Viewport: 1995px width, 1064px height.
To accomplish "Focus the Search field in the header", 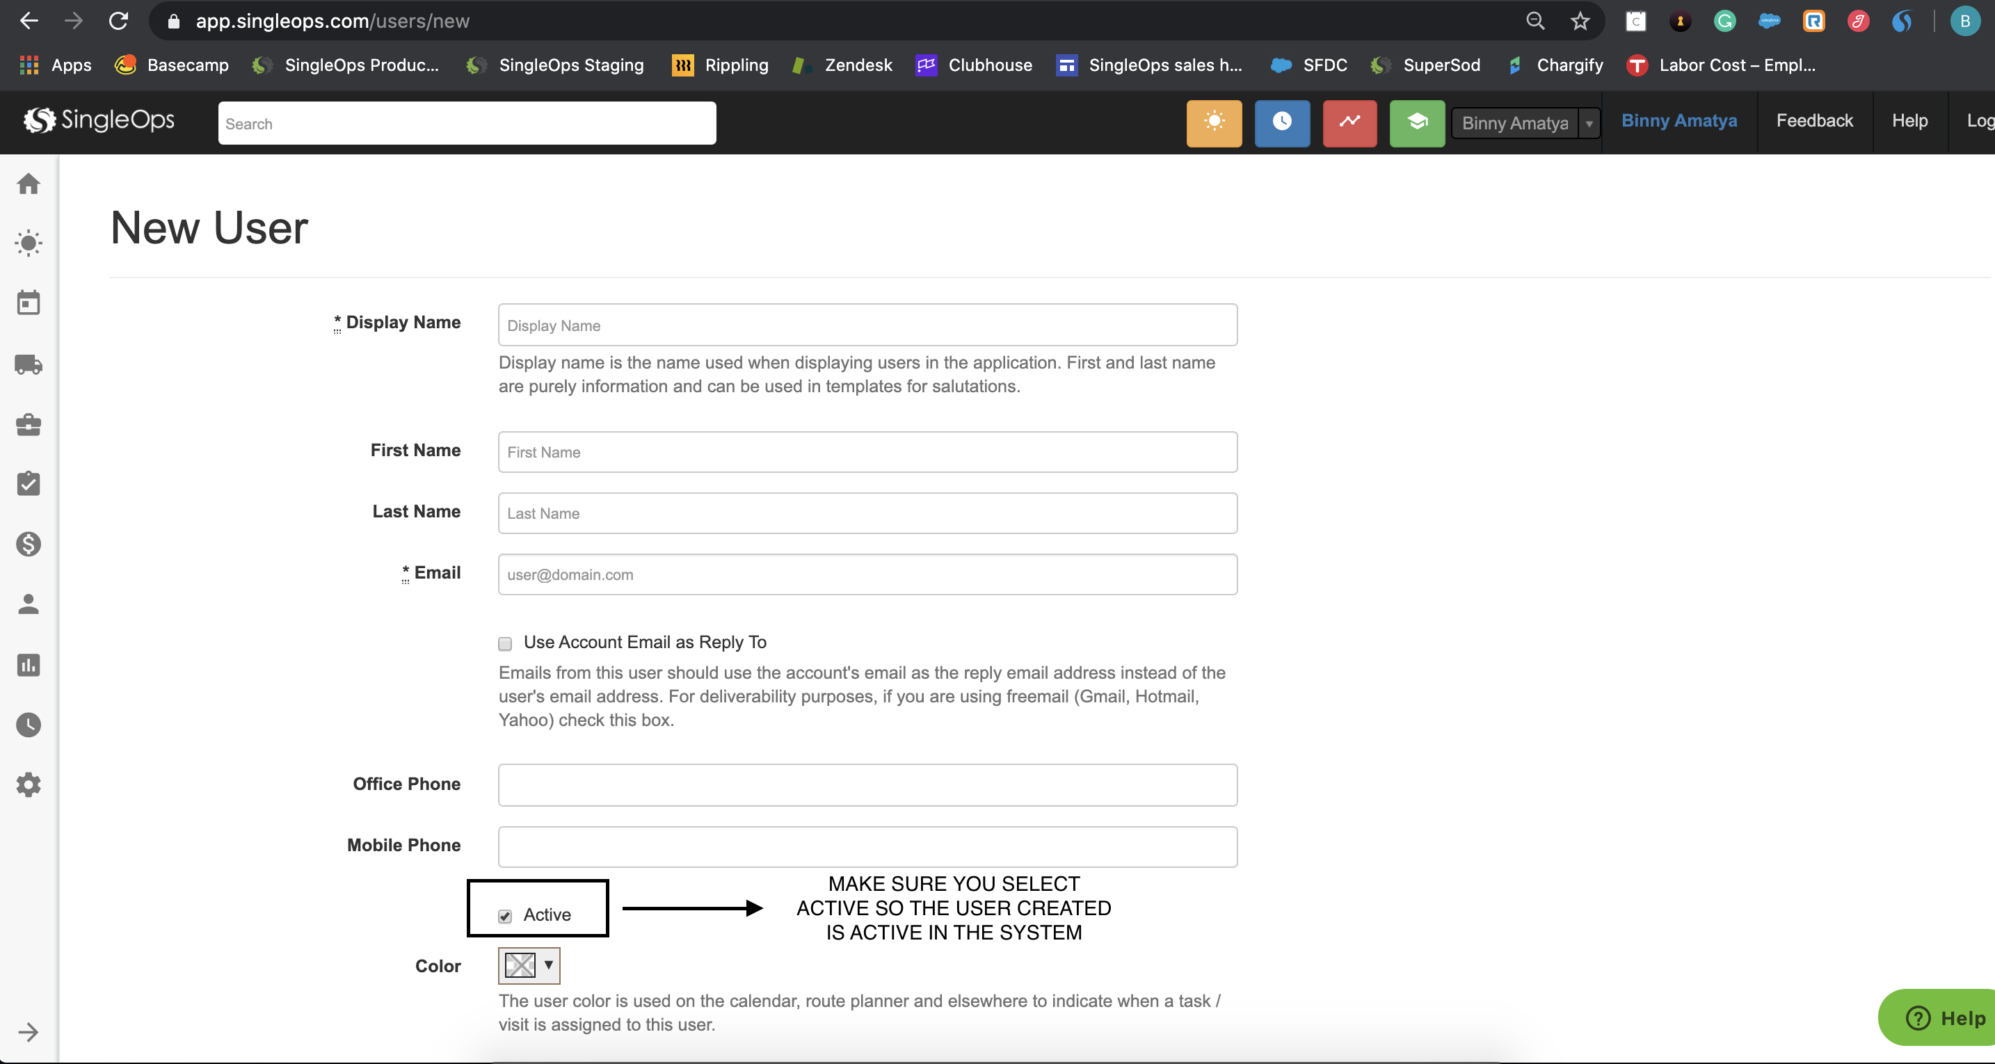I will click(x=467, y=123).
